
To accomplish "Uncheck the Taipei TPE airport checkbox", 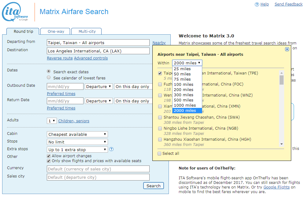I will (x=160, y=73).
